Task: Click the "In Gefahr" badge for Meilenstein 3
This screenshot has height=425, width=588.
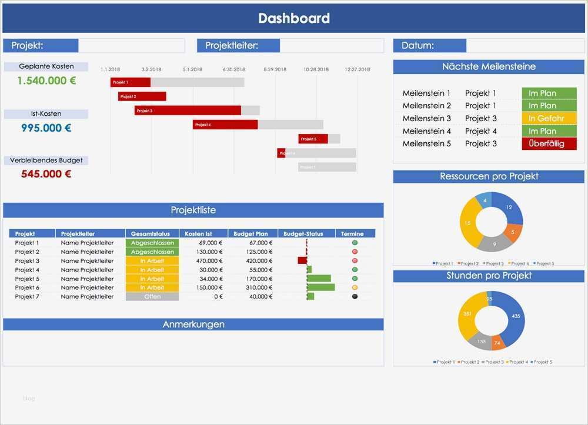Action: tap(548, 118)
